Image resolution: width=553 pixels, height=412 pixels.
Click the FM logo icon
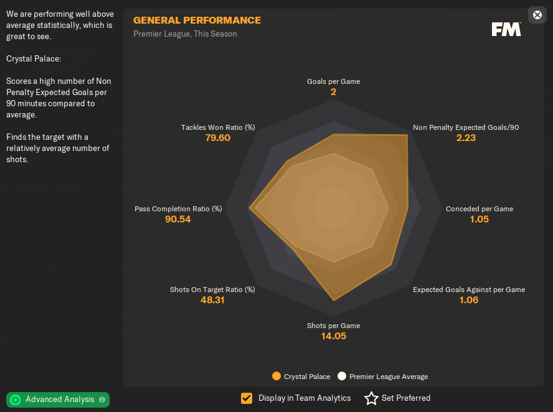click(506, 29)
